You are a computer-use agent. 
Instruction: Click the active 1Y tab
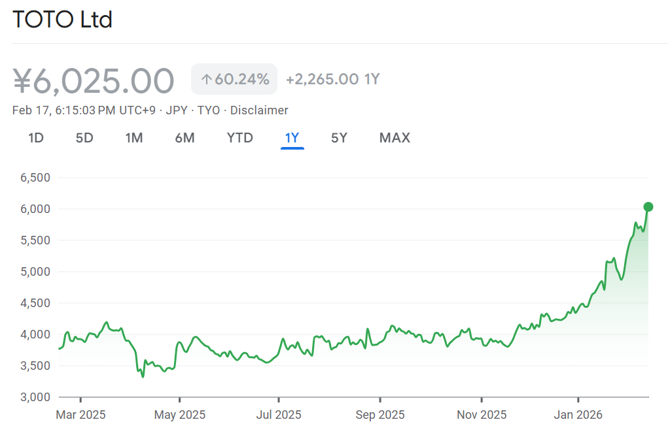tap(292, 138)
